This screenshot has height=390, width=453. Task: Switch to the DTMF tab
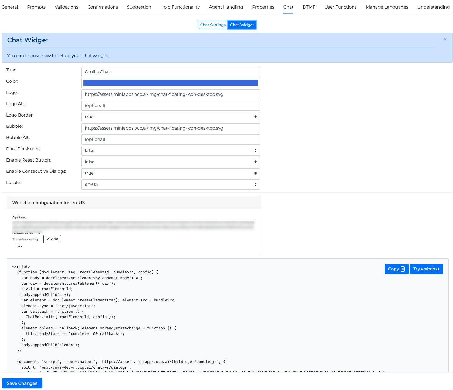309,7
